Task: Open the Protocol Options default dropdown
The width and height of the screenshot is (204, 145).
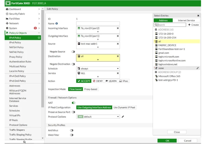Action: 98,117
